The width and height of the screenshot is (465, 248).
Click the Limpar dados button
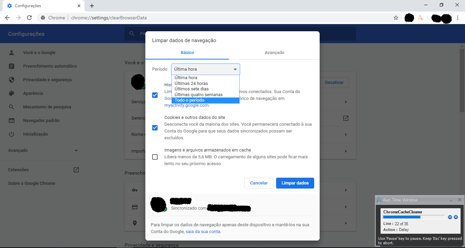point(295,183)
